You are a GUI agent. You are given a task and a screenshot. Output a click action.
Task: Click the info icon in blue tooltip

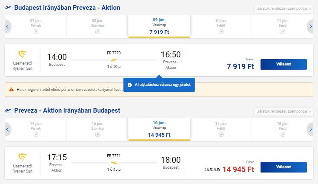pos(129,85)
